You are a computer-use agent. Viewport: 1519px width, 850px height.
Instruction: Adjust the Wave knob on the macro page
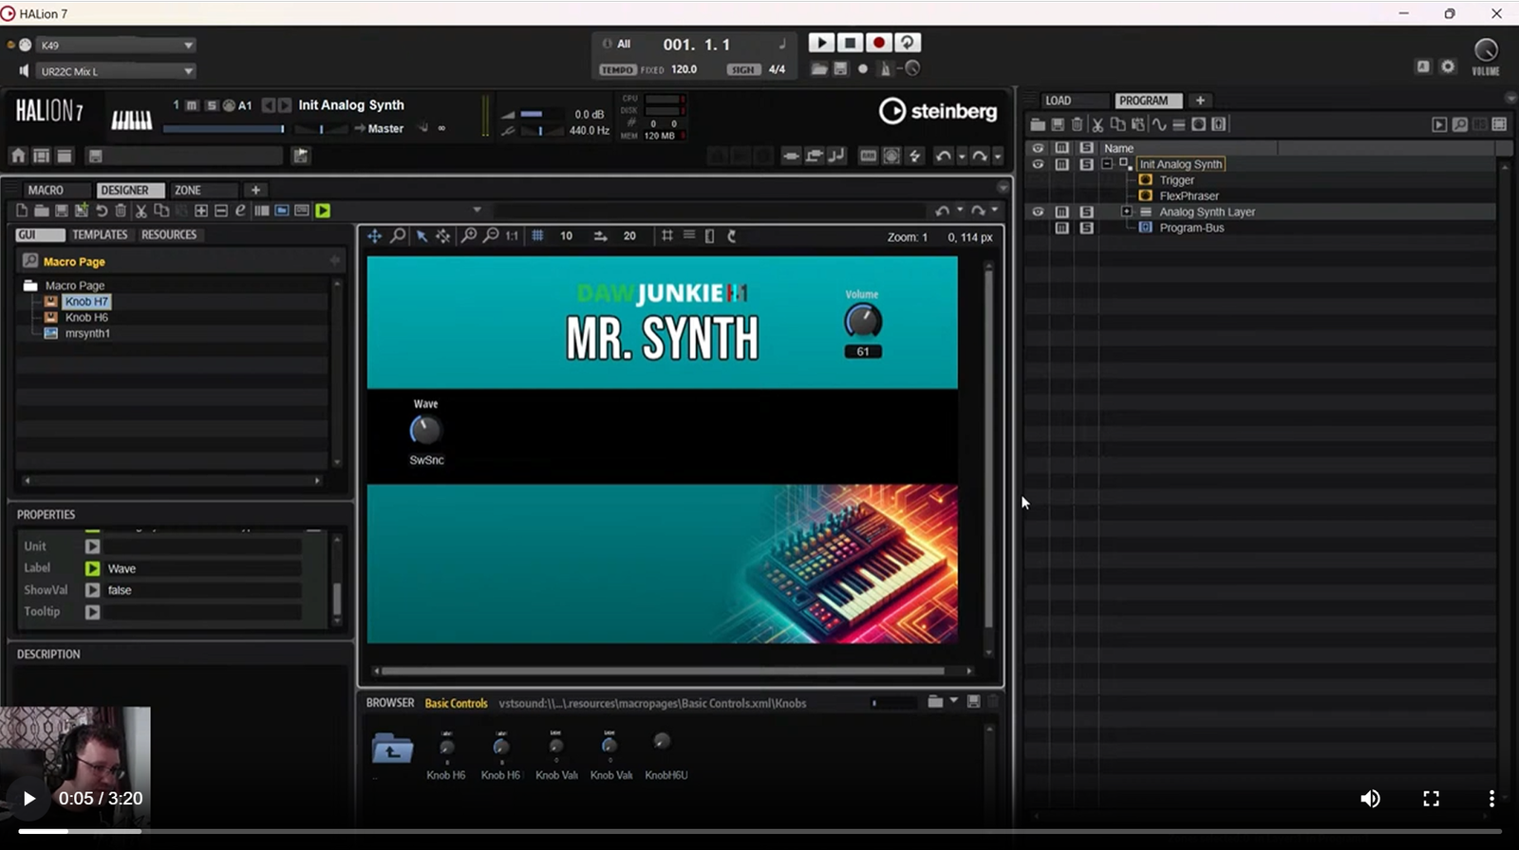(425, 431)
